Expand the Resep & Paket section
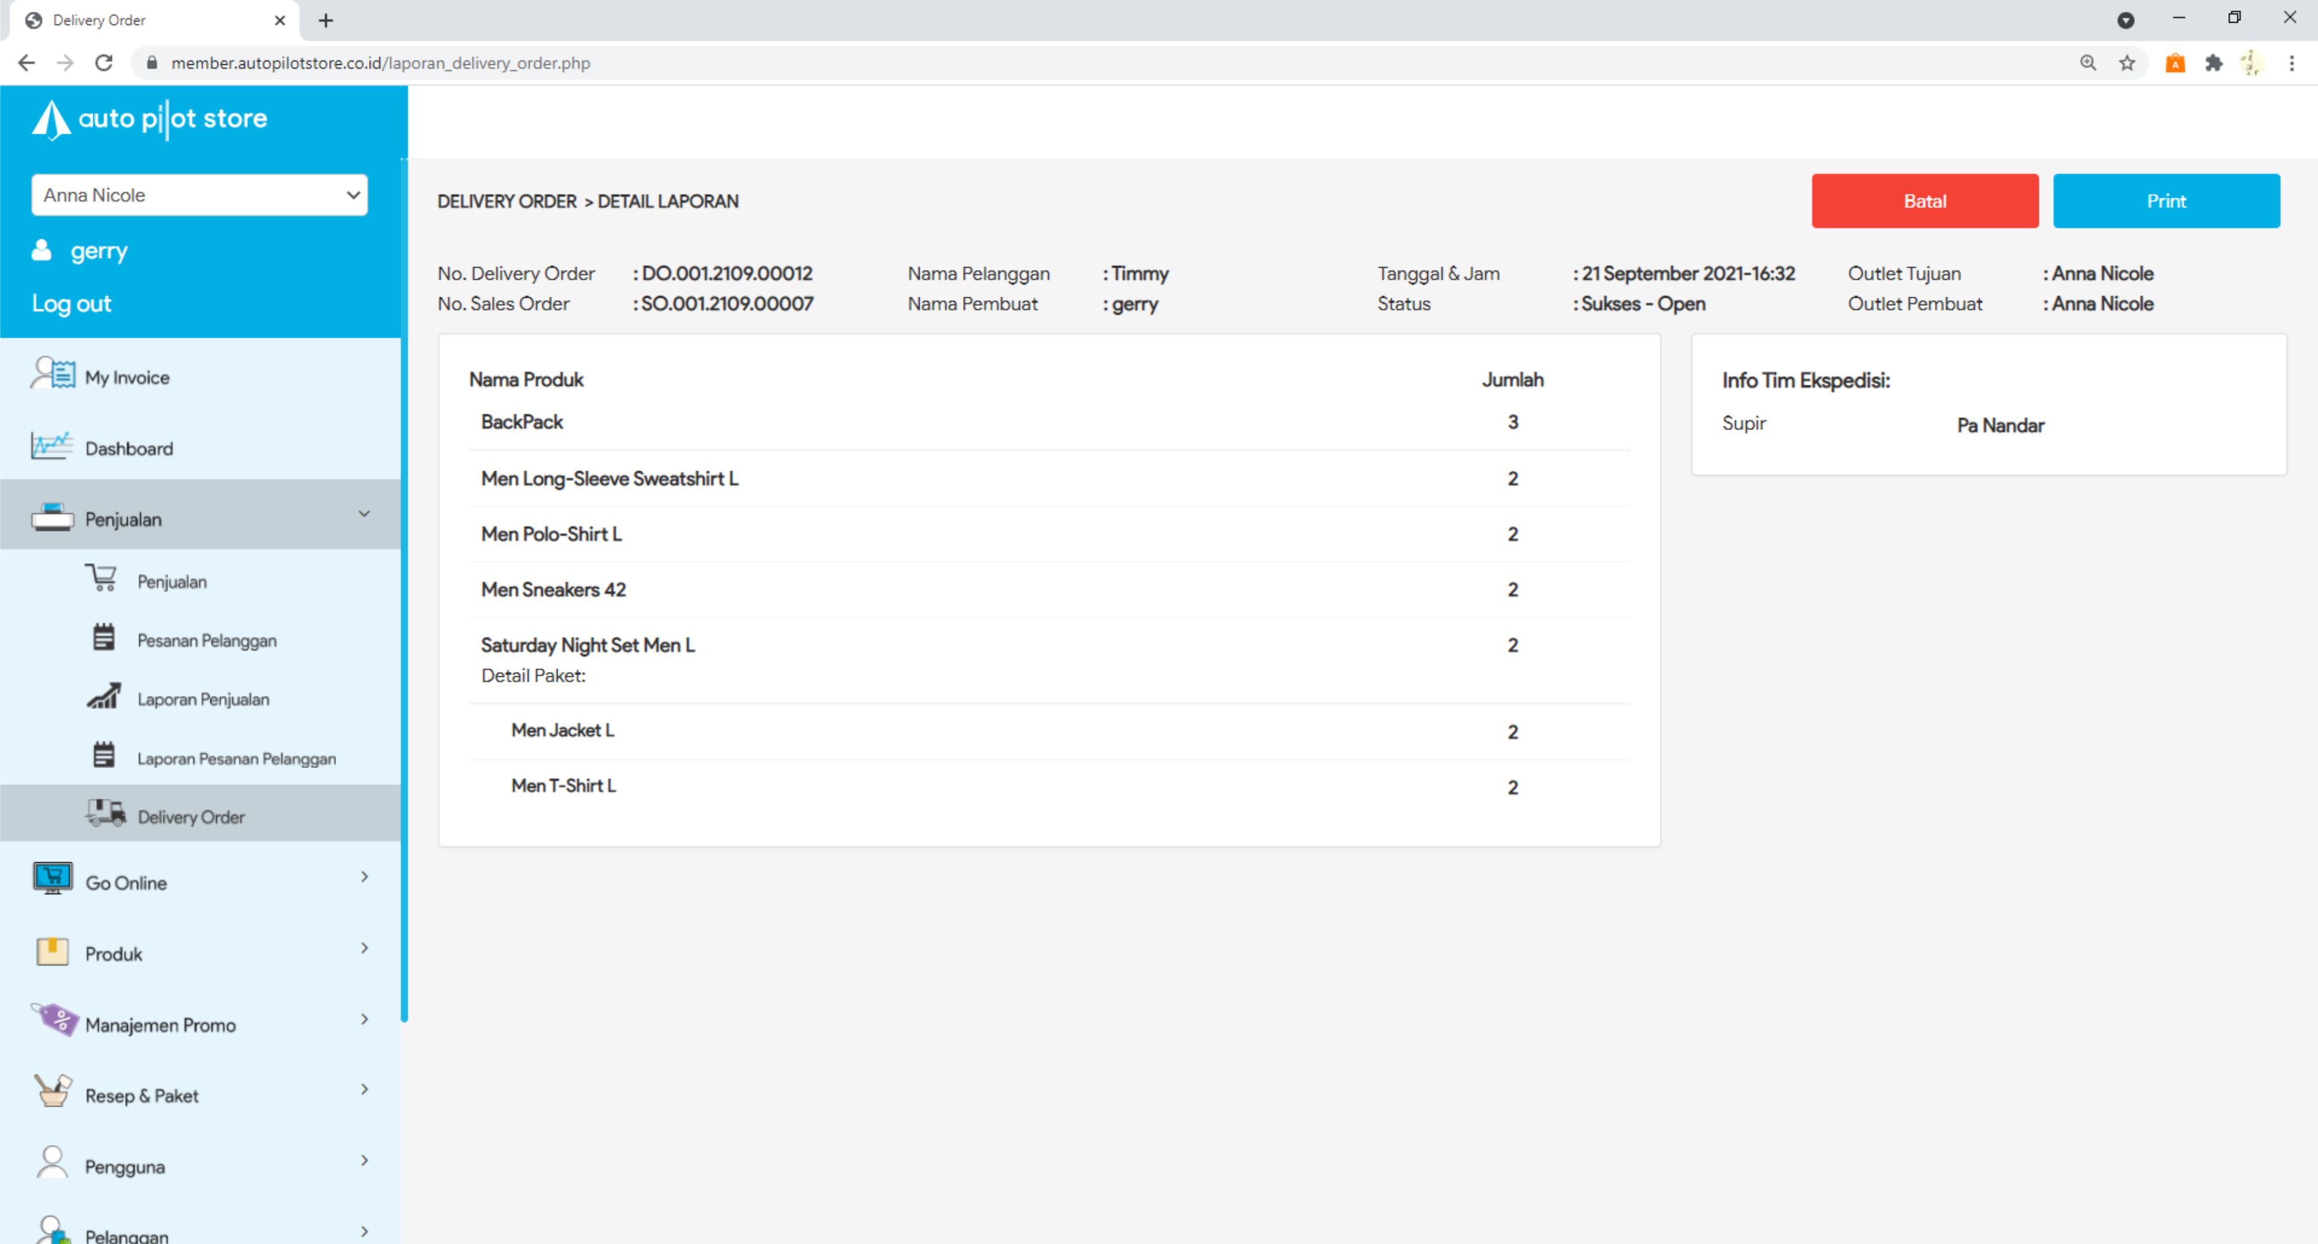Image resolution: width=2318 pixels, height=1244 pixels. click(x=363, y=1091)
